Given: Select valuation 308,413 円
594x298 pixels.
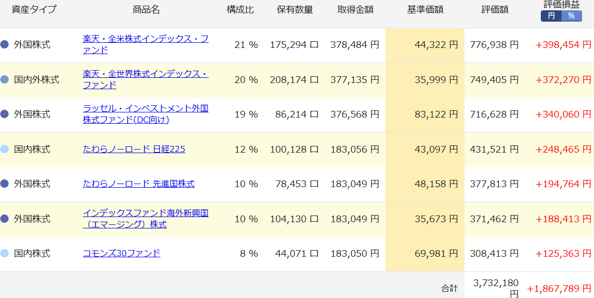Looking at the screenshot, I should tap(494, 253).
